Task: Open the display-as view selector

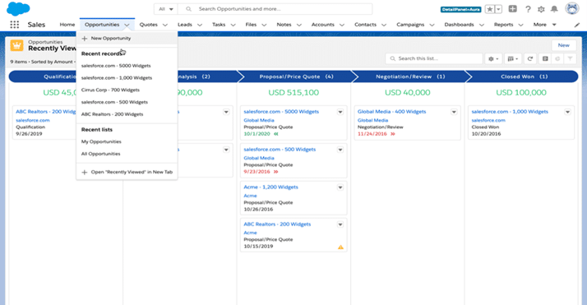Action: (x=512, y=58)
